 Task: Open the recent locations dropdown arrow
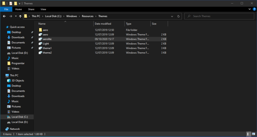pos(16,16)
